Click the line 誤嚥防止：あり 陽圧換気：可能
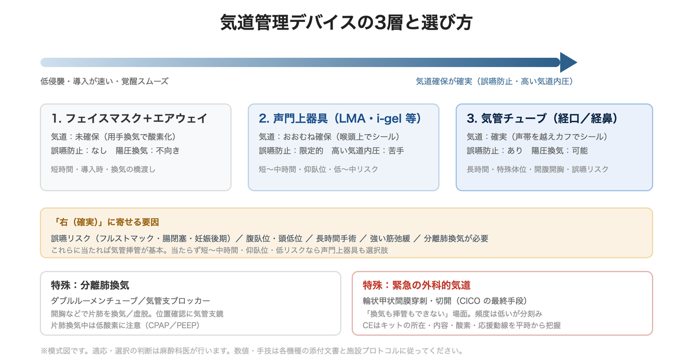Viewport: 693px width, 364px height. click(527, 151)
